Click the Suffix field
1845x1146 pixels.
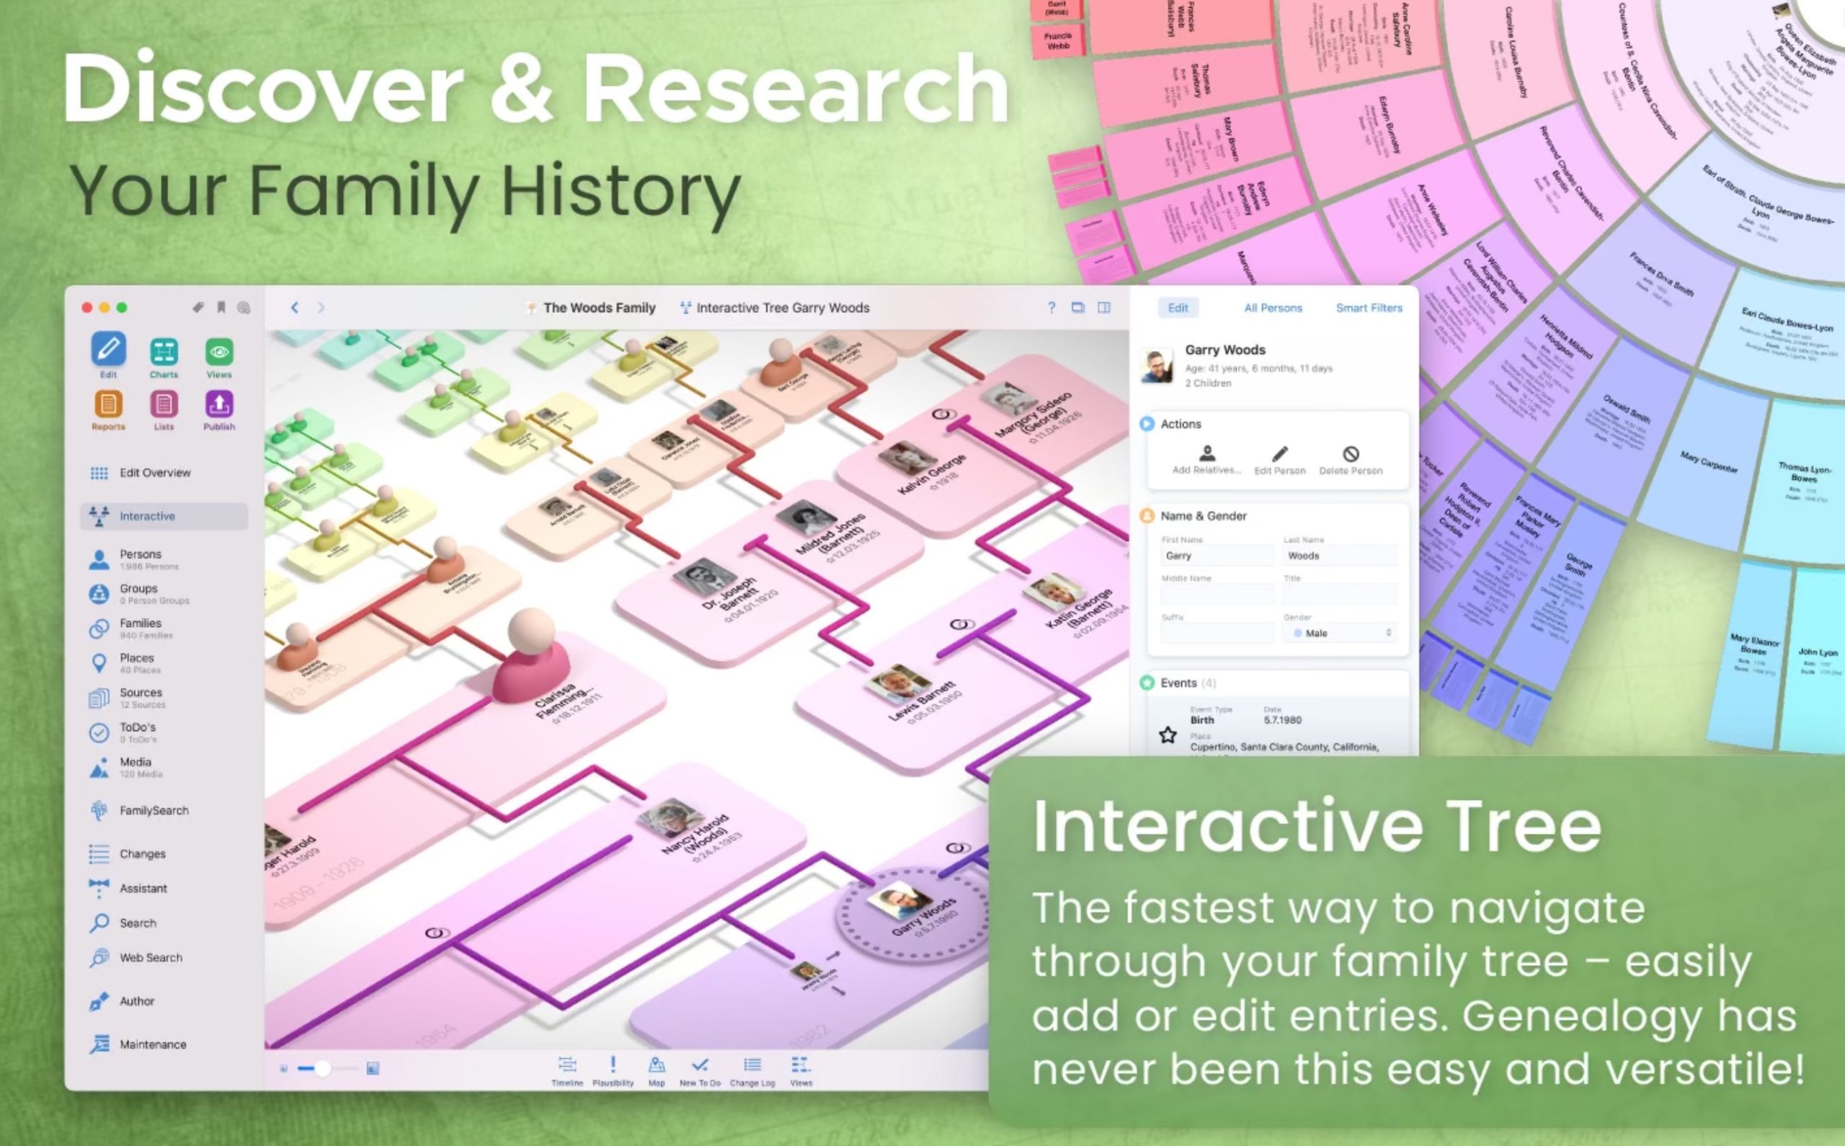1217,633
